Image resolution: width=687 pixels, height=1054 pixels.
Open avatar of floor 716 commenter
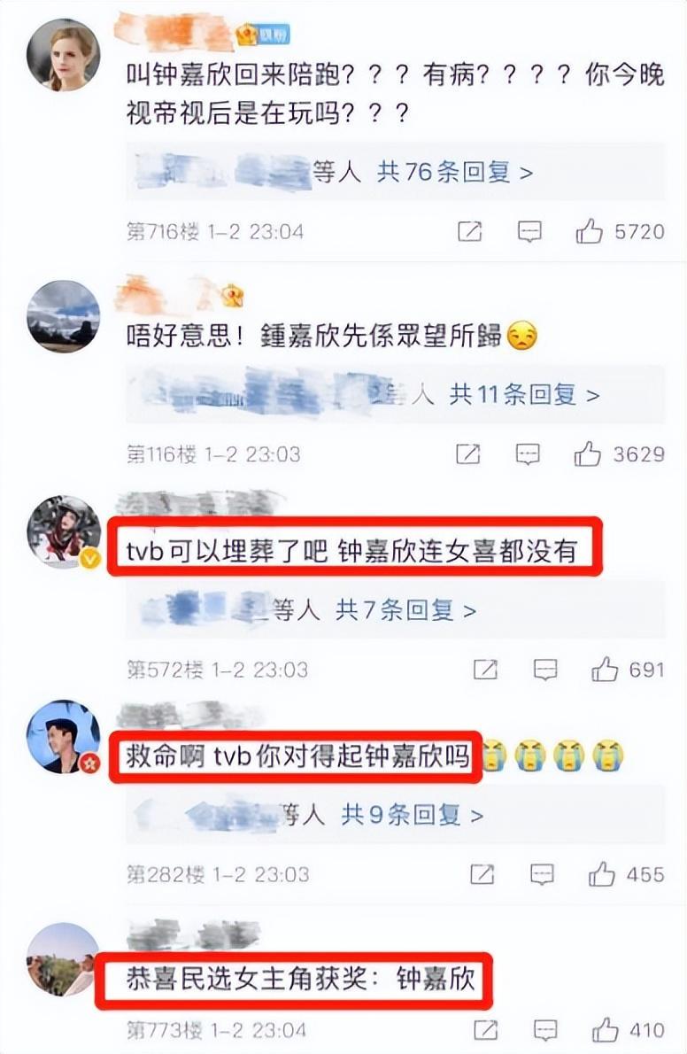[63, 54]
